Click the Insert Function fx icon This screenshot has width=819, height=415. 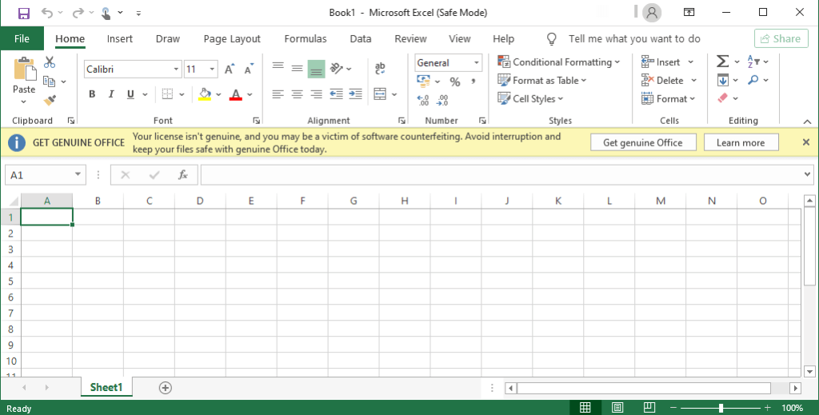[182, 174]
